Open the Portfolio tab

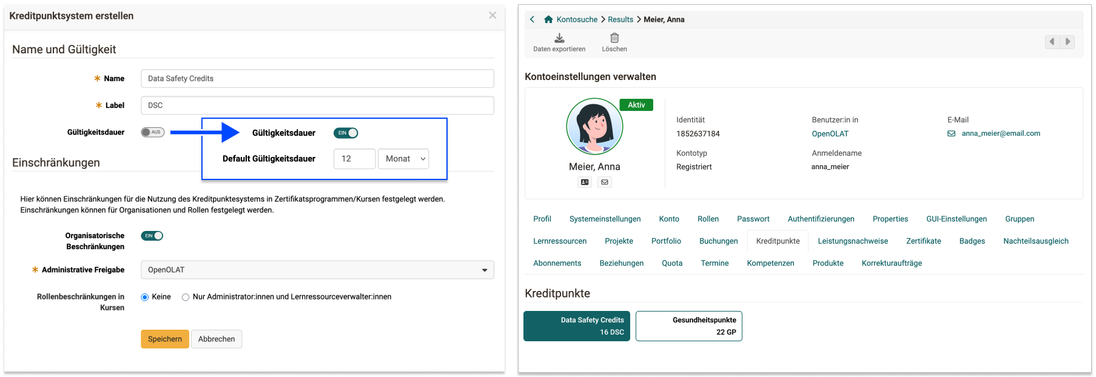(x=666, y=241)
